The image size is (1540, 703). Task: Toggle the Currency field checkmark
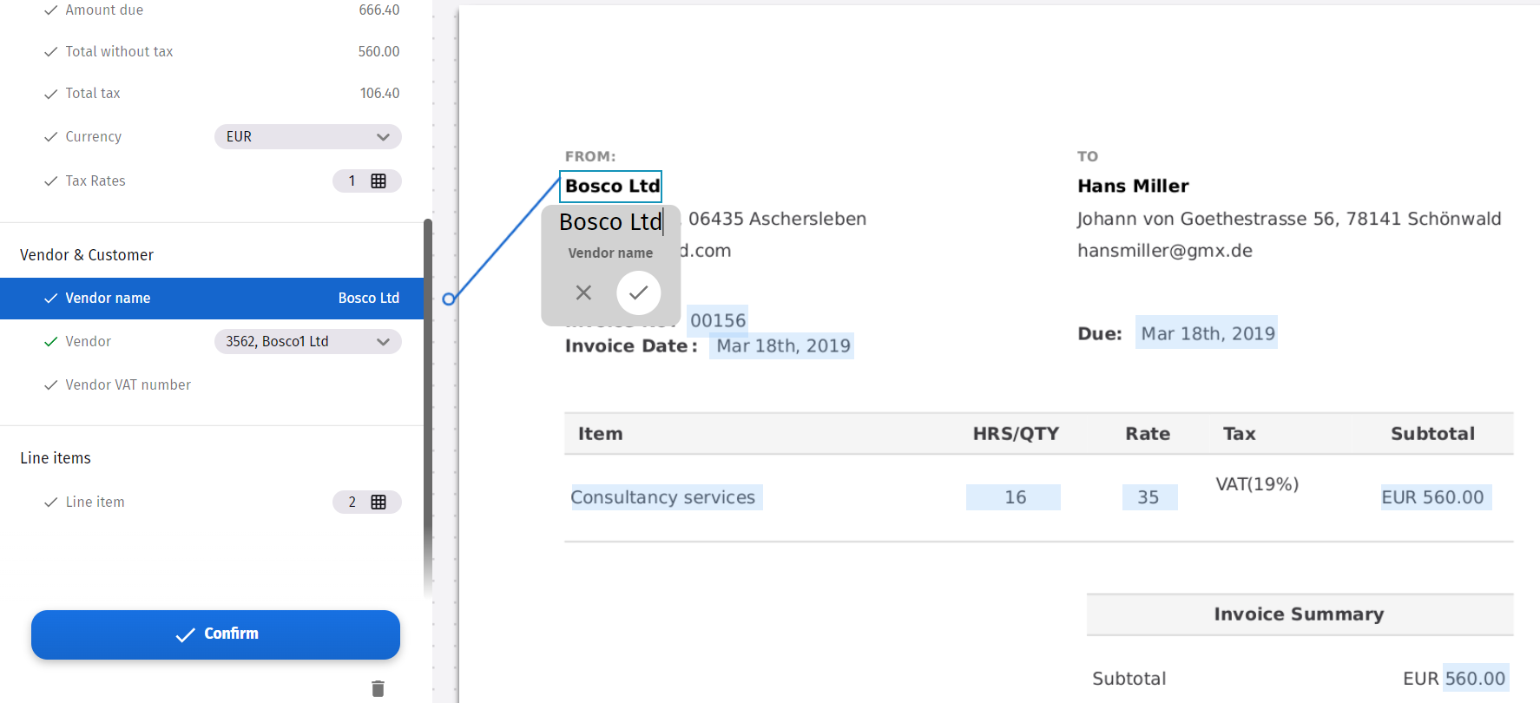[x=50, y=136]
